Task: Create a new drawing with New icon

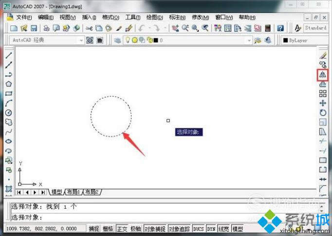Action: pos(14,28)
